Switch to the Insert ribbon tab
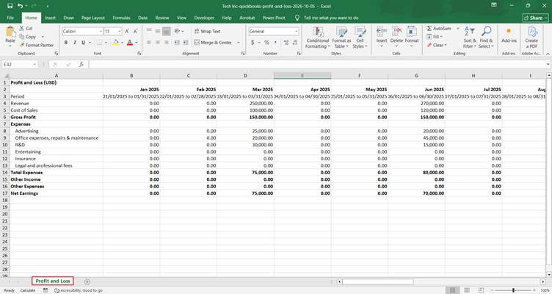The image size is (552, 294). click(51, 18)
